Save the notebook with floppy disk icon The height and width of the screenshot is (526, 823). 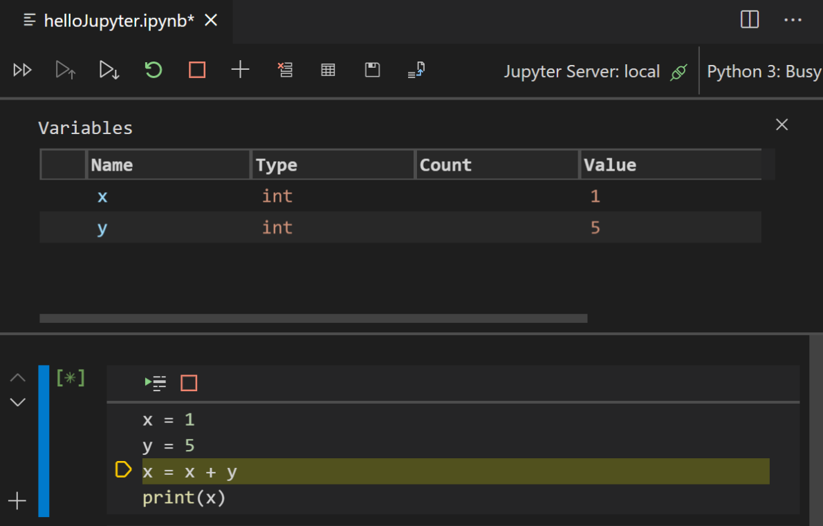click(372, 70)
